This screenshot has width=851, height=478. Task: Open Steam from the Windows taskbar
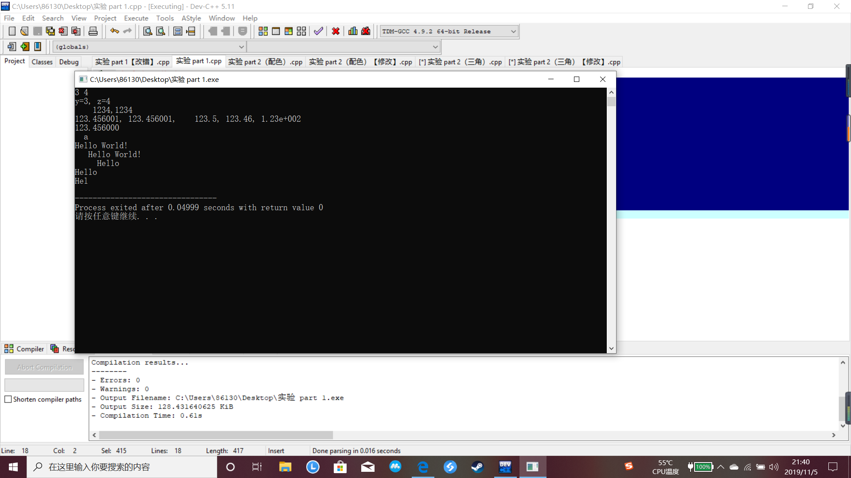coord(477,467)
